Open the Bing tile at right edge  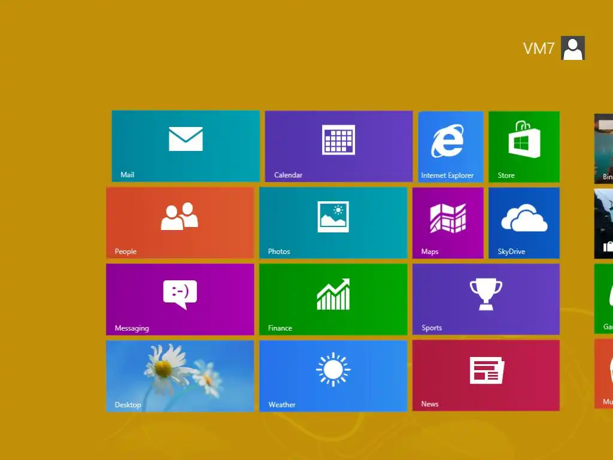[x=603, y=149]
